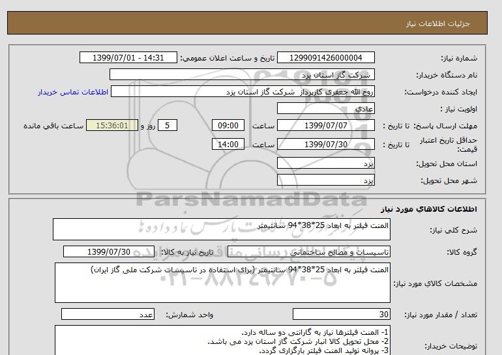Select the unit of measure field عدد
Screen dimensions: 502x355
[108, 315]
